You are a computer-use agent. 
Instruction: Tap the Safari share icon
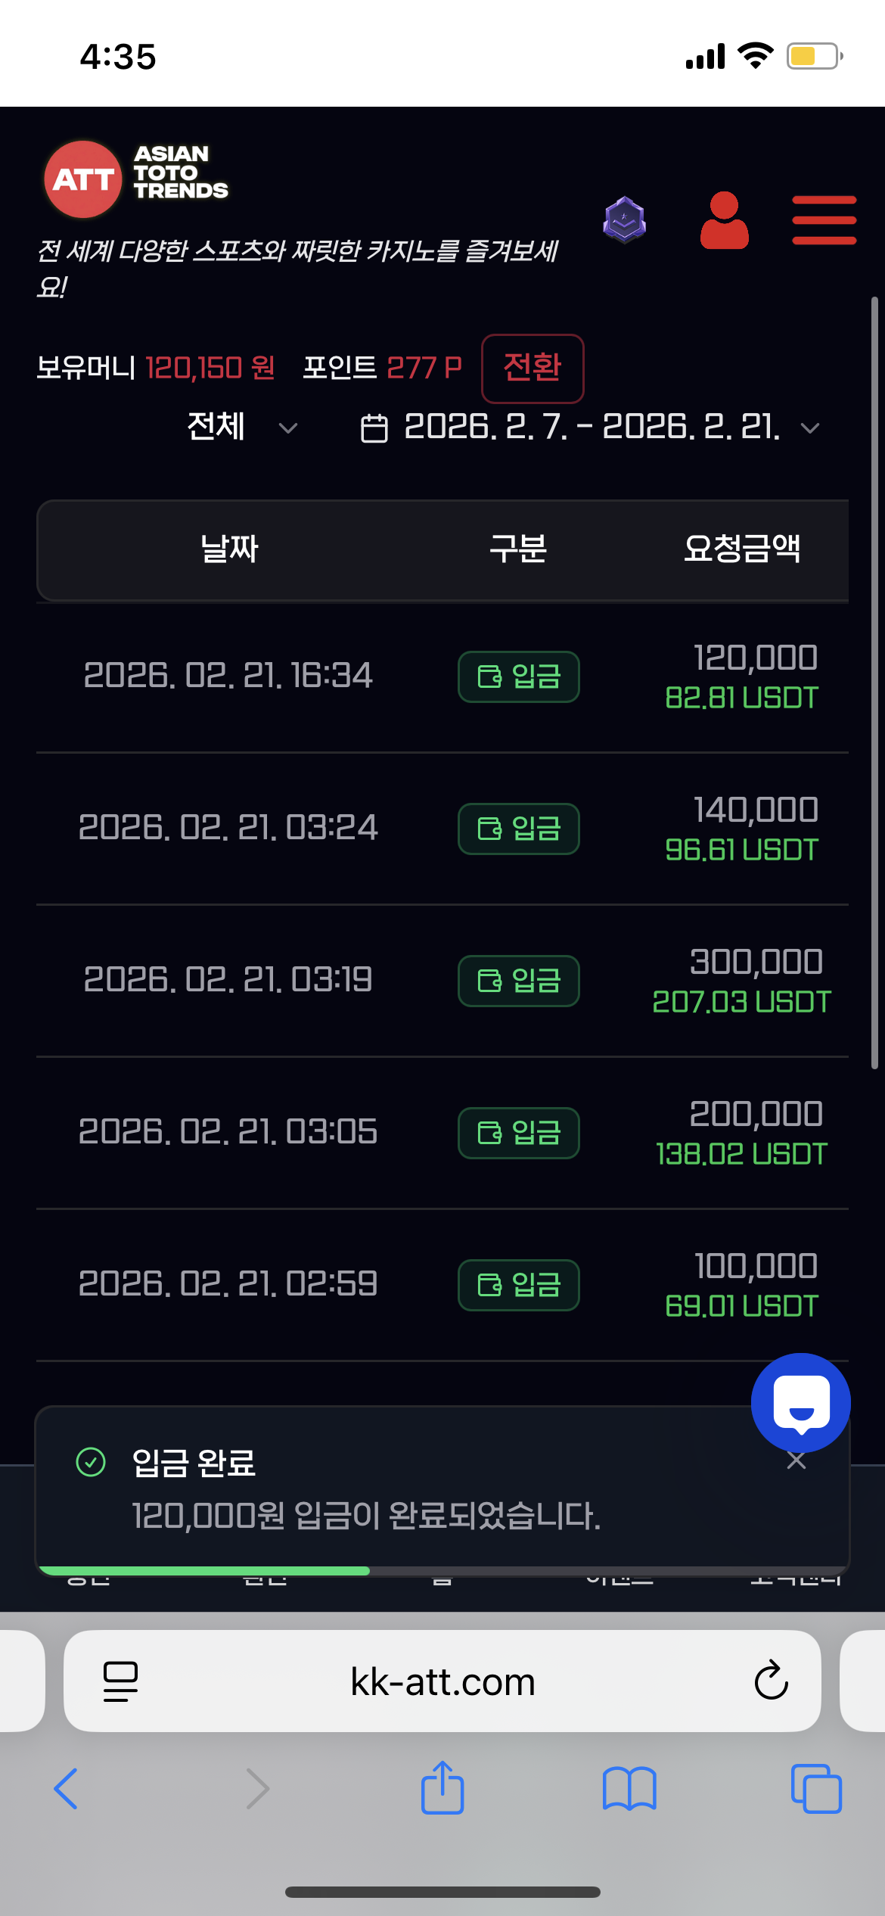pyautogui.click(x=442, y=1788)
